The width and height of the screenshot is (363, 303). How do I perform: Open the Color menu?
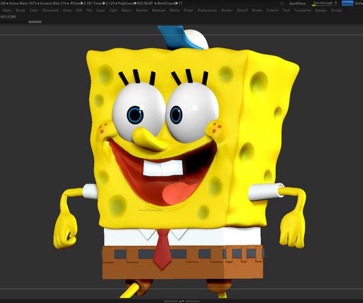(x=34, y=10)
